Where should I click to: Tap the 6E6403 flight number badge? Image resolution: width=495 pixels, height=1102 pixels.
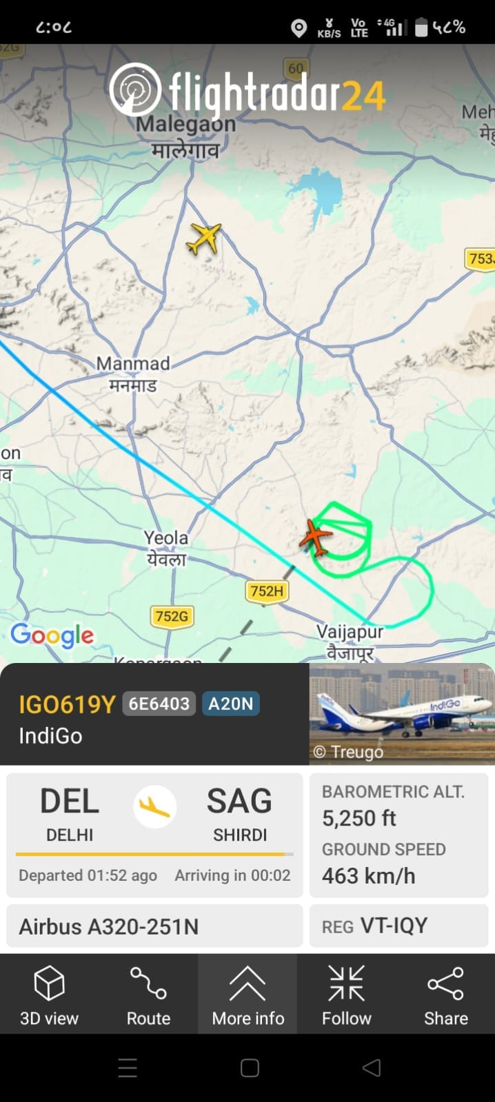pyautogui.click(x=159, y=704)
